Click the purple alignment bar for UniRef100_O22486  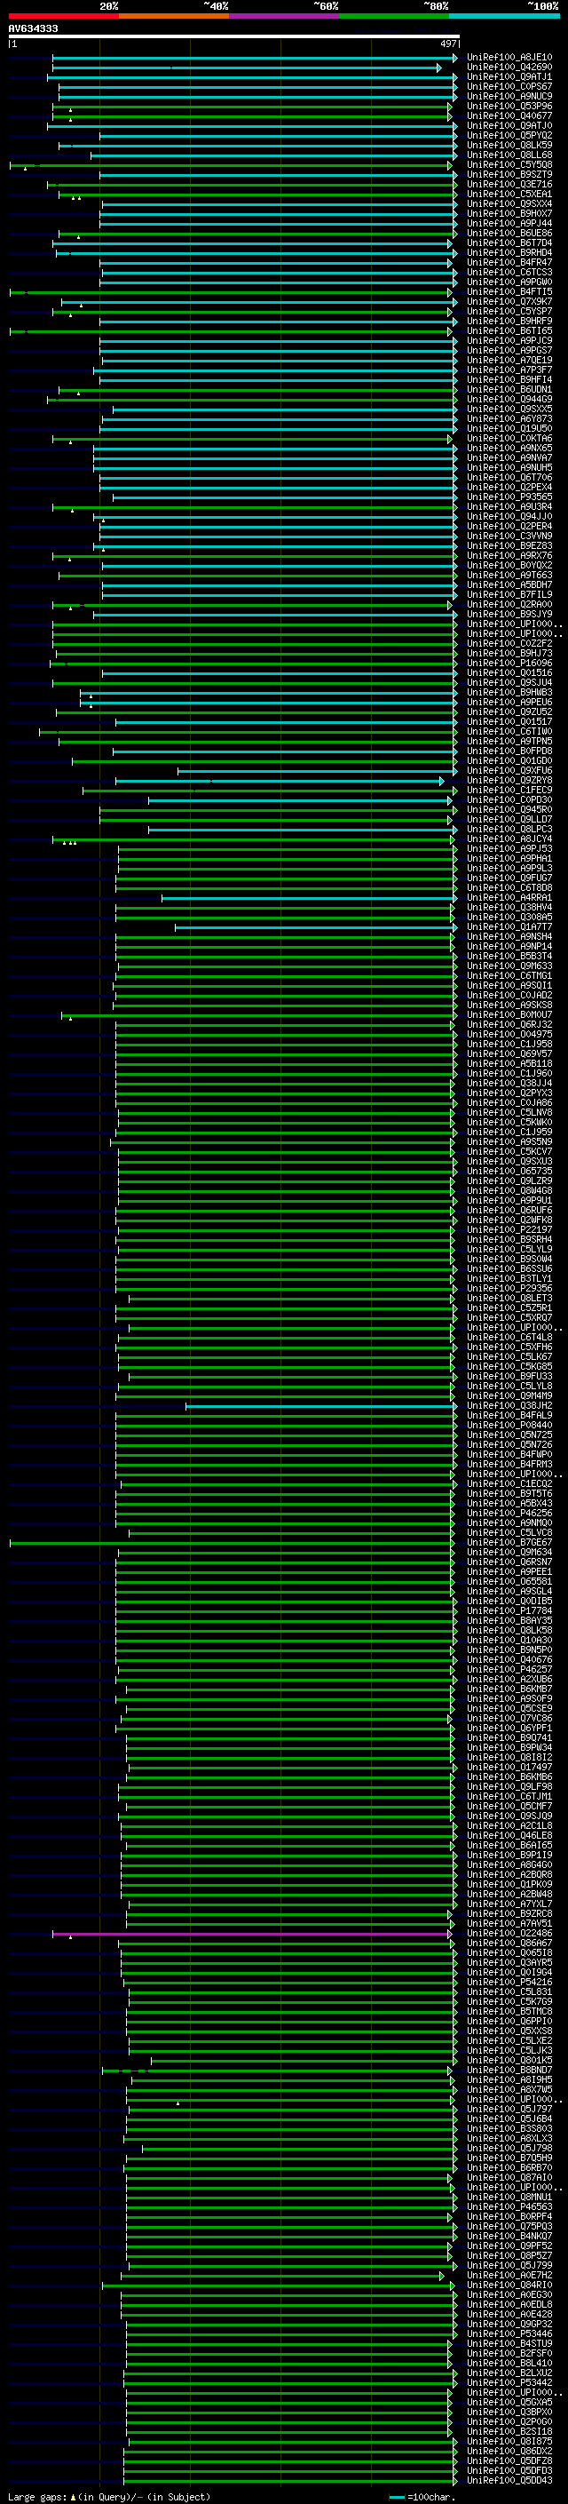click(252, 1934)
